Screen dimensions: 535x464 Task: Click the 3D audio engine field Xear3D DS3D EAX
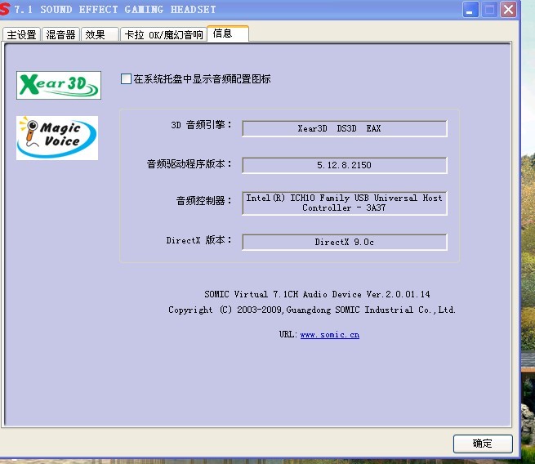[345, 128]
